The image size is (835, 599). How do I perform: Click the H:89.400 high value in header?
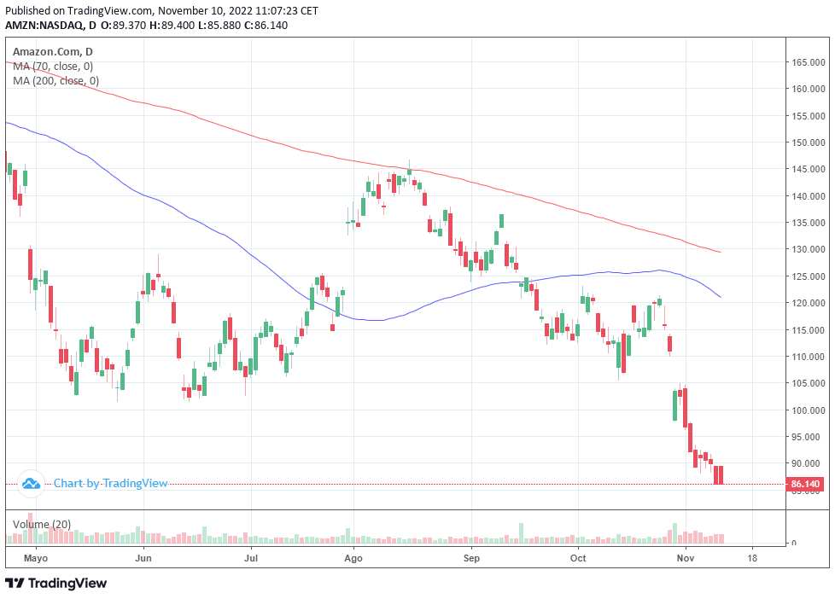(172, 26)
